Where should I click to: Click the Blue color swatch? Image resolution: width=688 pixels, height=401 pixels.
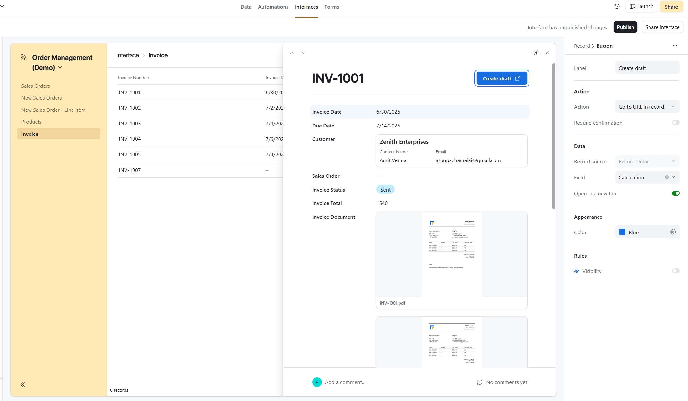tap(622, 232)
